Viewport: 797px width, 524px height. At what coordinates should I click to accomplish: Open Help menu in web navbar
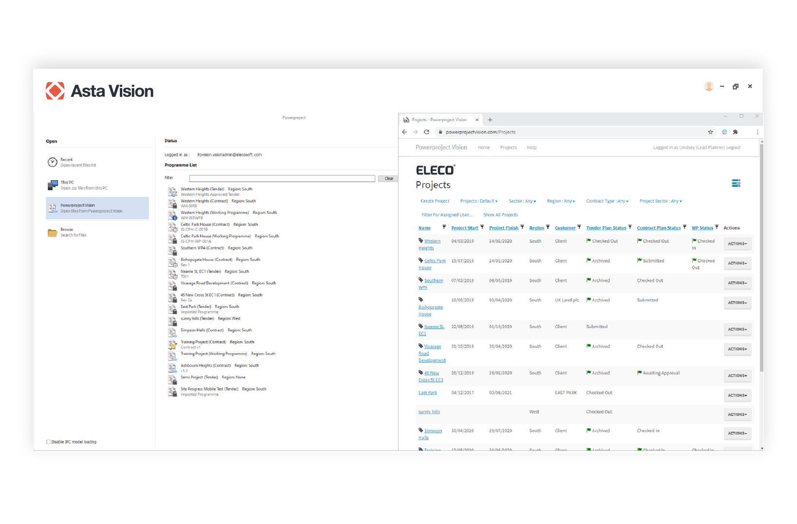(531, 148)
